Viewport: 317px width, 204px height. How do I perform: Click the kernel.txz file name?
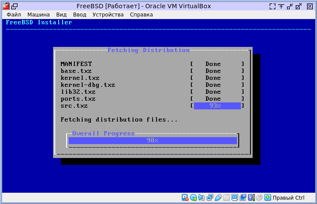80,78
